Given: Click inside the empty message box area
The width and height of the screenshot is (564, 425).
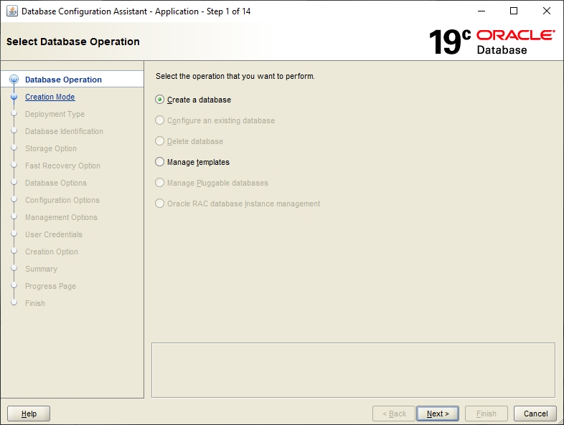Looking at the screenshot, I should point(353,370).
